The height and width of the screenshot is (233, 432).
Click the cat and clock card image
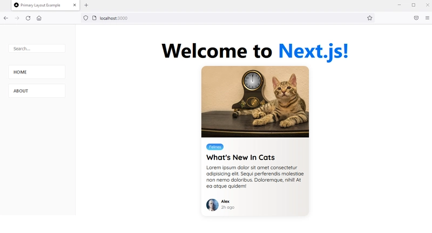point(255,102)
